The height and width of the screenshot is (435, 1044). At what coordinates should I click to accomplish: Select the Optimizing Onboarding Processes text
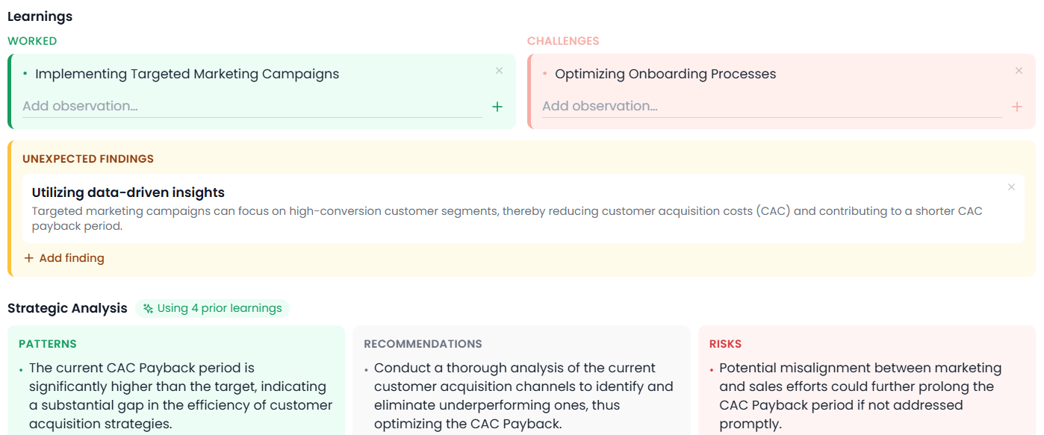665,74
